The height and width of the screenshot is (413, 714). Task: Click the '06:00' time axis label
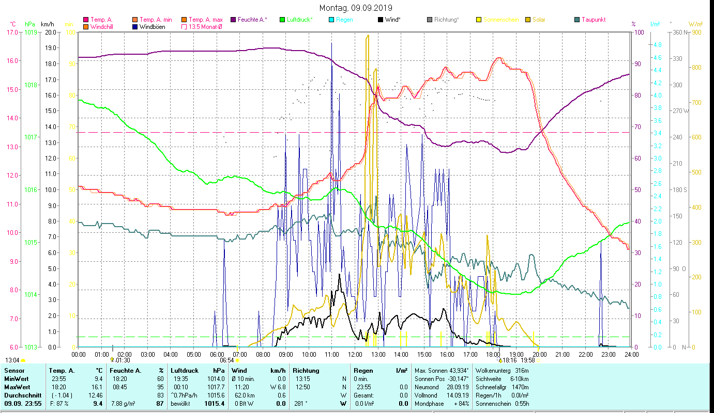tap(217, 354)
